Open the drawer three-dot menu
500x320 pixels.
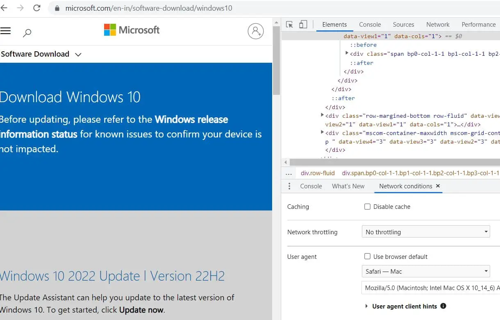click(x=289, y=186)
